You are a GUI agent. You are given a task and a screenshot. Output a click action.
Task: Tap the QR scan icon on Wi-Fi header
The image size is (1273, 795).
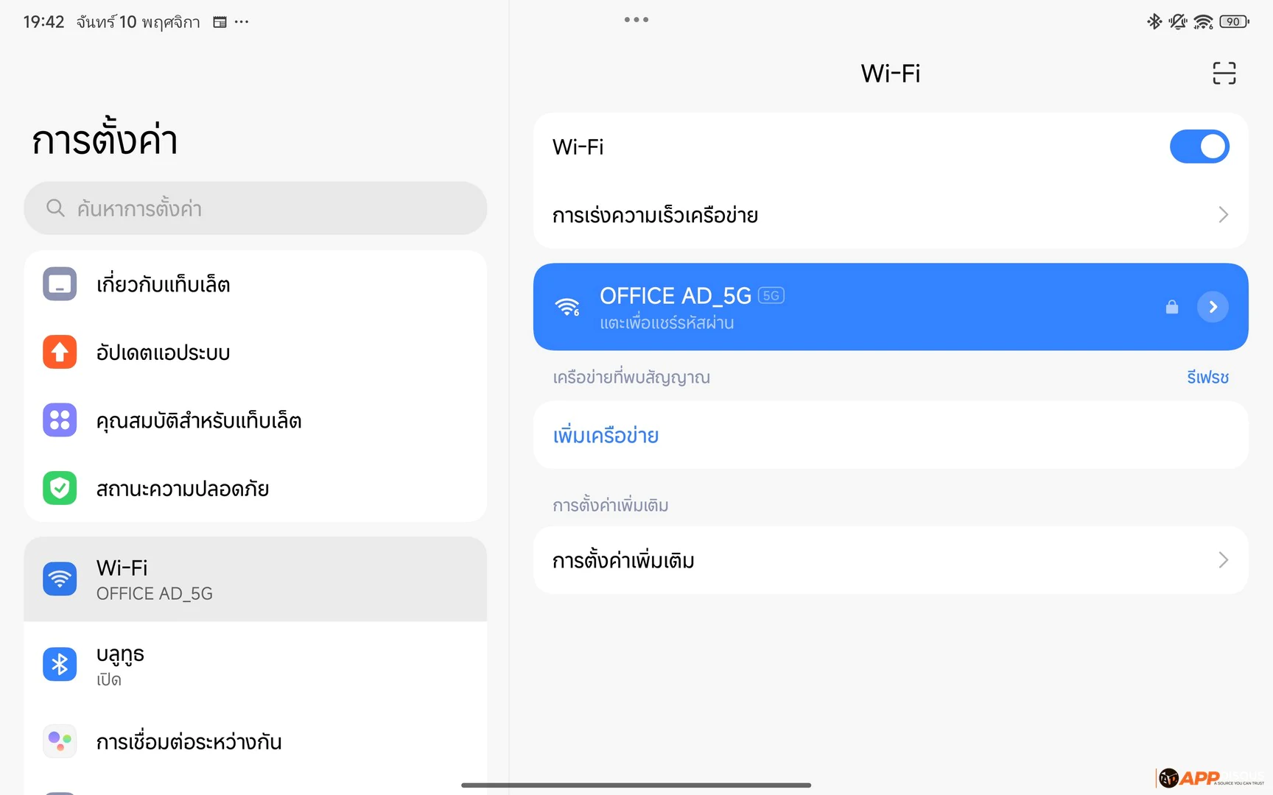[x=1224, y=73]
